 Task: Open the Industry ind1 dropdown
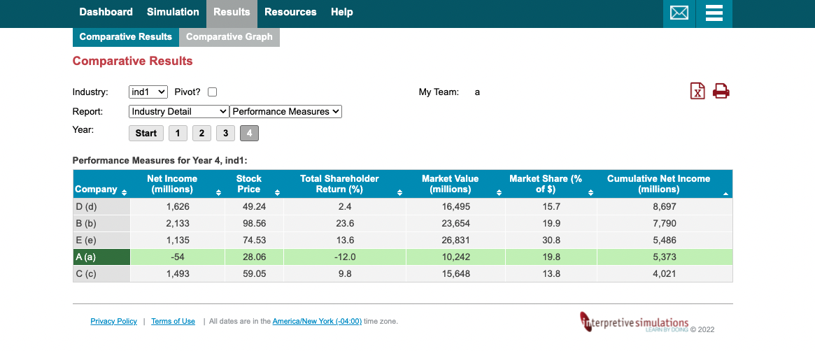point(148,92)
